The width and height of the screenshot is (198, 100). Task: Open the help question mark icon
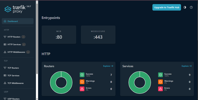click(191, 7)
